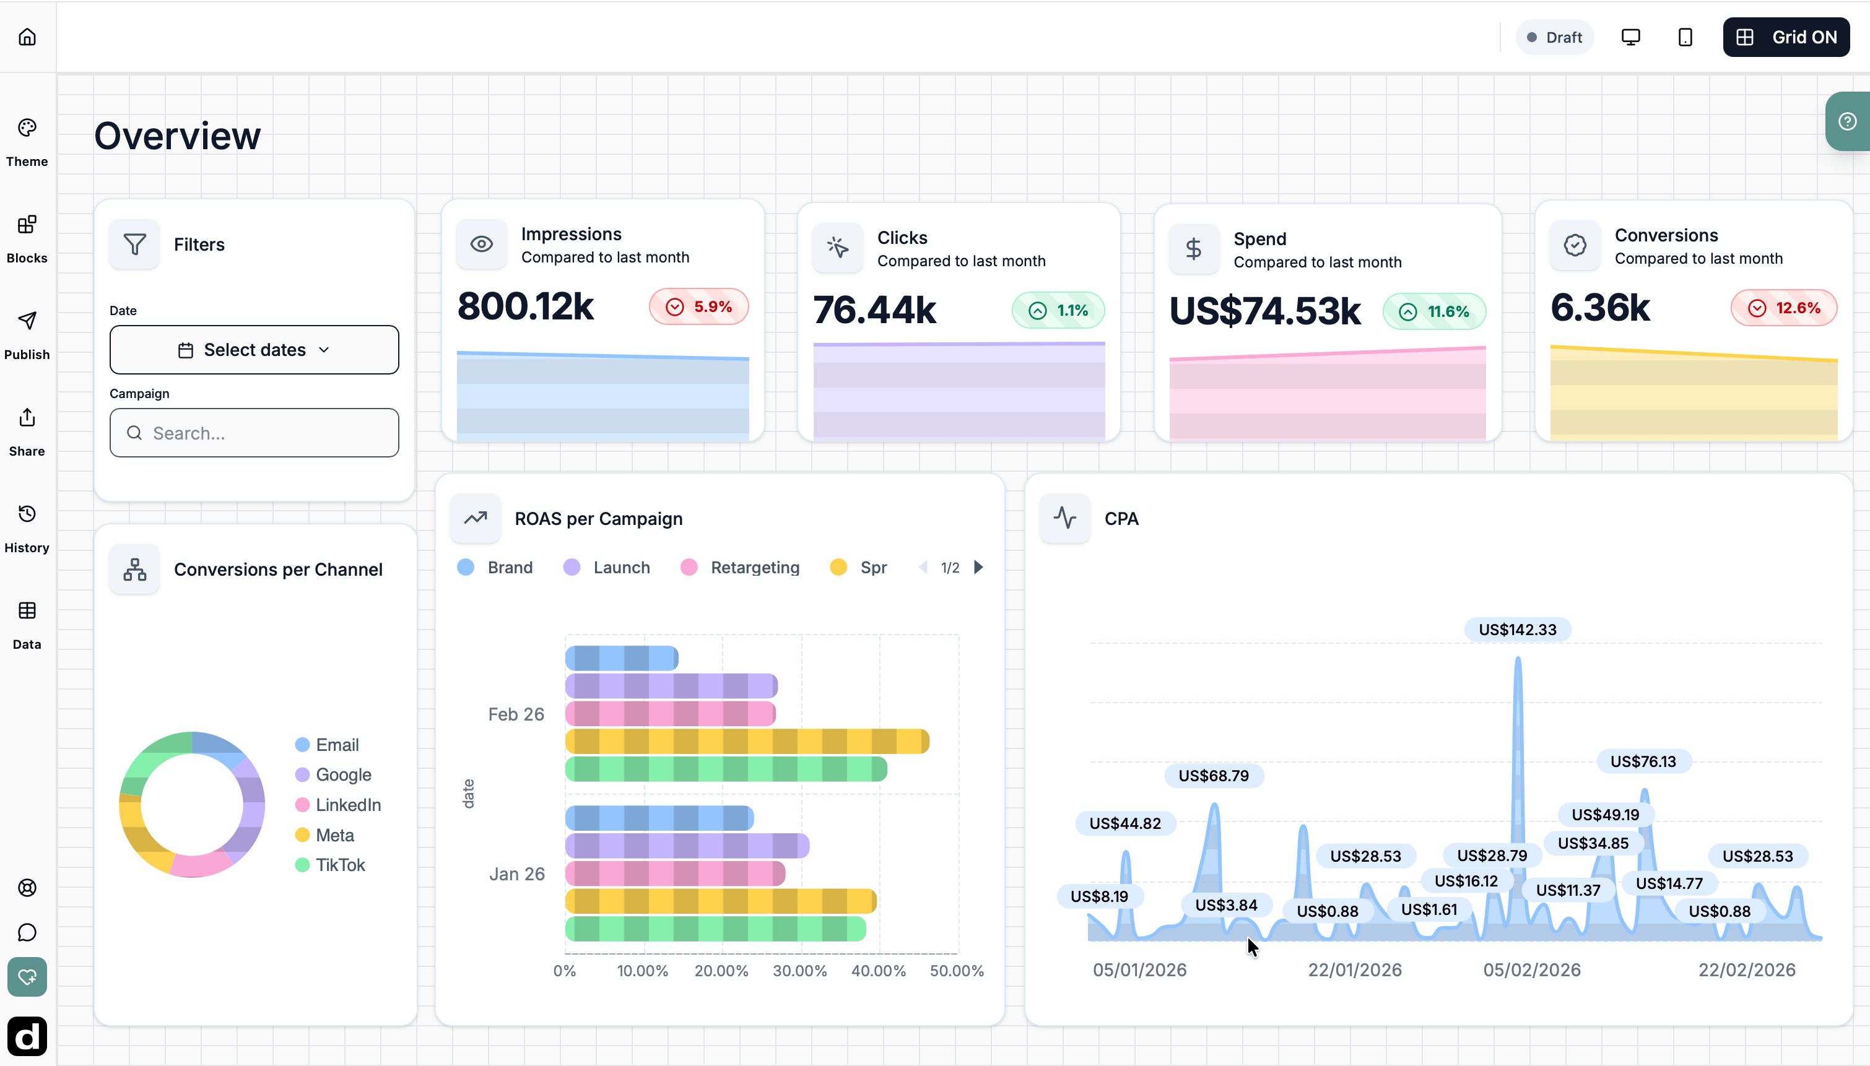Open version History

[x=27, y=529]
